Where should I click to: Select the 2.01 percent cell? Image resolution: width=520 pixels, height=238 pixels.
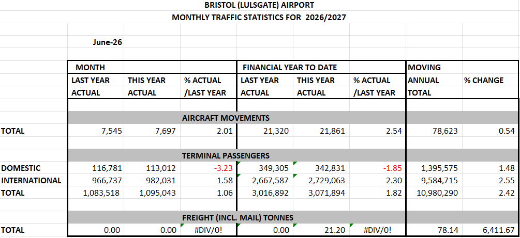[209, 131]
